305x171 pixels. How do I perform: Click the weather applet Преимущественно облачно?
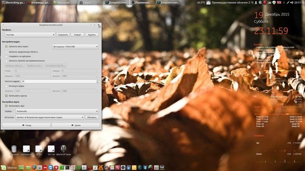pyautogui.click(x=230, y=2)
